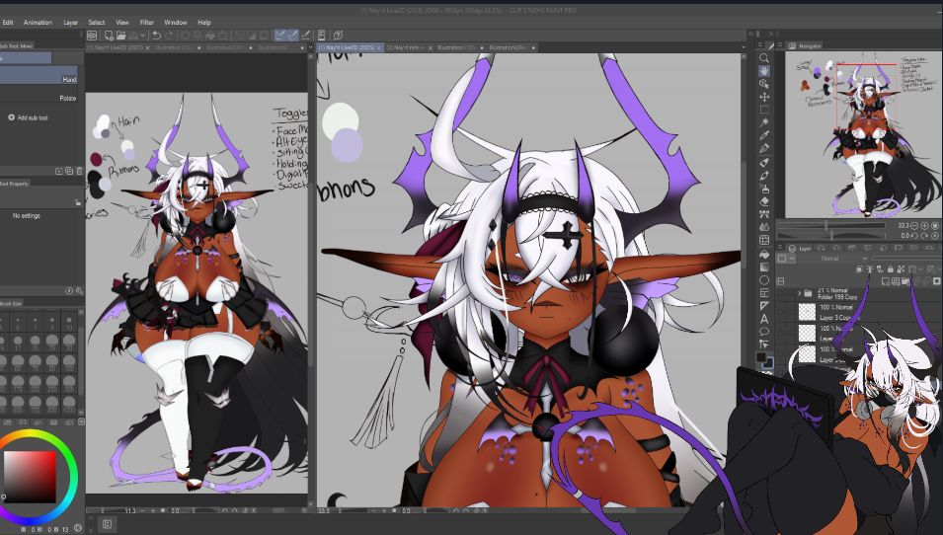Open the View menu
Viewport: 943px width, 535px height.
coord(122,23)
